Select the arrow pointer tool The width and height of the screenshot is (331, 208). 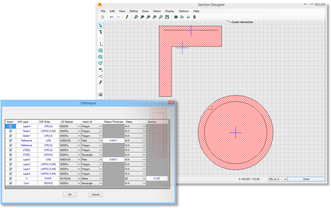[x=101, y=26]
